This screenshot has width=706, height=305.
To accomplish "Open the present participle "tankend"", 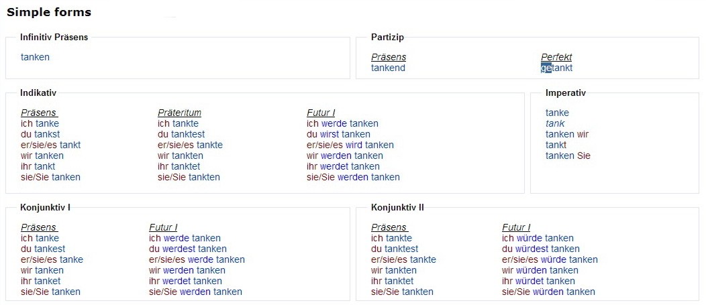I will (388, 68).
